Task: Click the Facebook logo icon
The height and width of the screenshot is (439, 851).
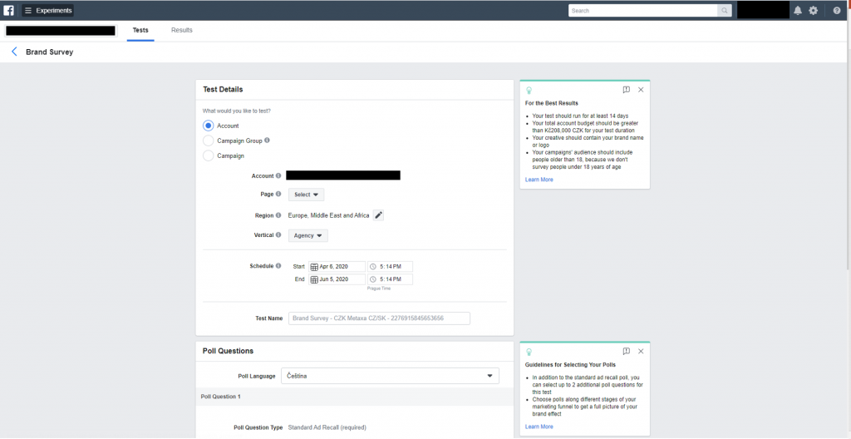Action: 9,11
